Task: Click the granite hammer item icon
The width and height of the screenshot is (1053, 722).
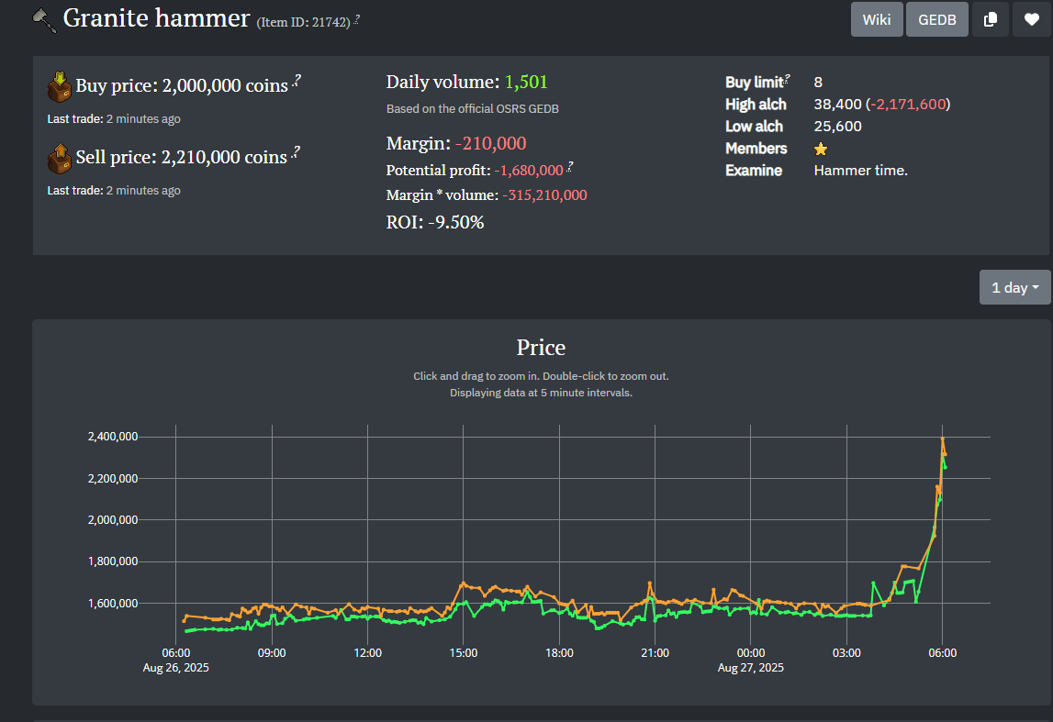Action: pyautogui.click(x=45, y=19)
